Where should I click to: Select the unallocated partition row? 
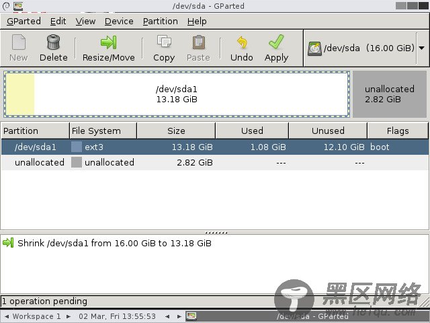point(215,162)
